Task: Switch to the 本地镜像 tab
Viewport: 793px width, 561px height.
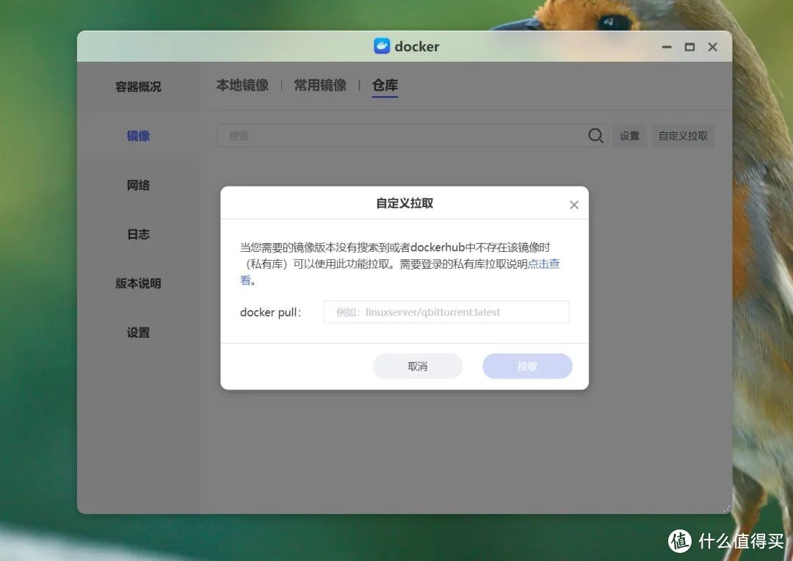Action: point(242,84)
